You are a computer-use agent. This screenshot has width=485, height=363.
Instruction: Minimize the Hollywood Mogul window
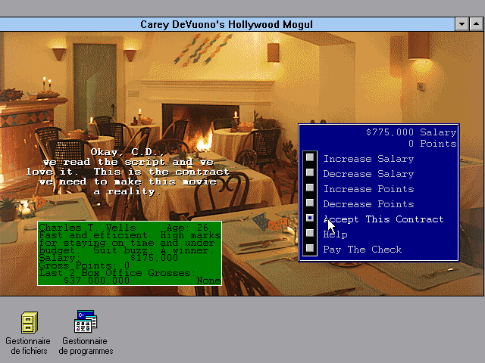pyautogui.click(x=462, y=24)
